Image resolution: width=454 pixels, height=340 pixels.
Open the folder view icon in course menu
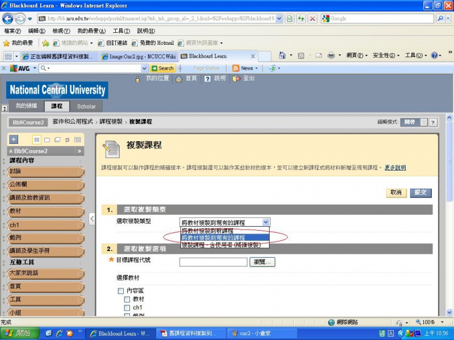point(47,139)
